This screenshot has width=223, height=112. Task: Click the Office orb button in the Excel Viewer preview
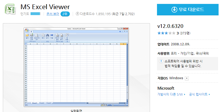pyautogui.click(x=27, y=30)
